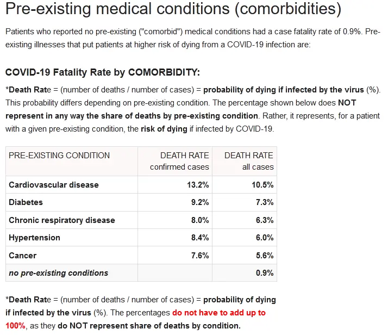This screenshot has height=335, width=388.
Task: Click the bold 'risk of dying' phrase
Action: click(x=164, y=129)
